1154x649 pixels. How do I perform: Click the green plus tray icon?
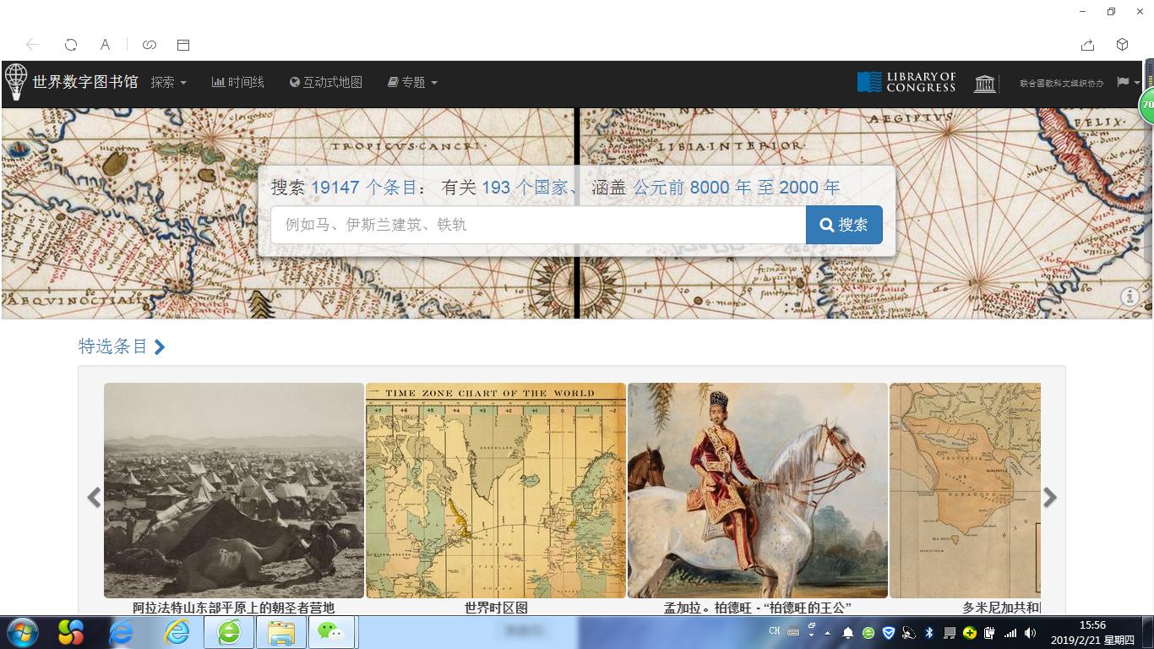pos(970,633)
